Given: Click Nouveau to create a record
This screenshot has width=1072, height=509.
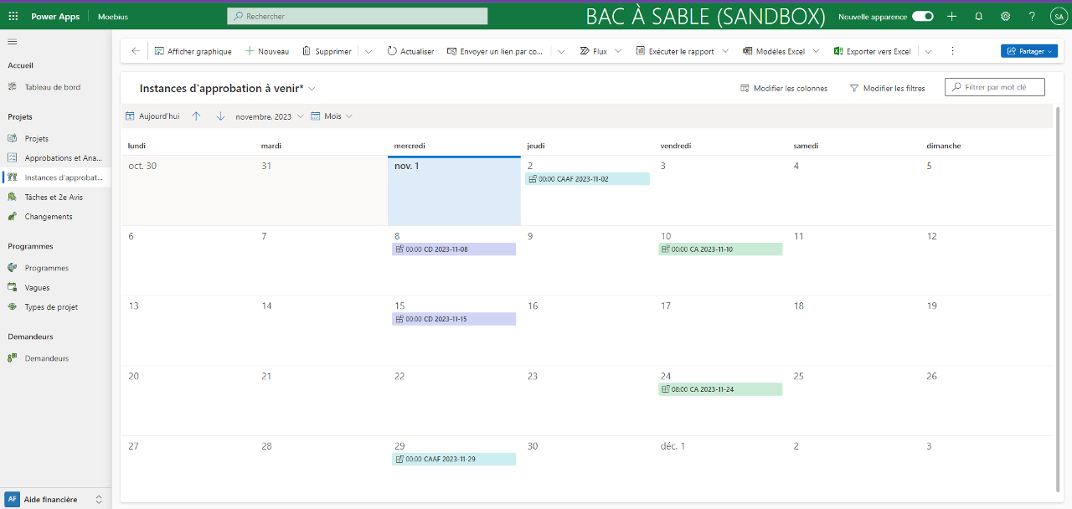Looking at the screenshot, I should [x=266, y=51].
